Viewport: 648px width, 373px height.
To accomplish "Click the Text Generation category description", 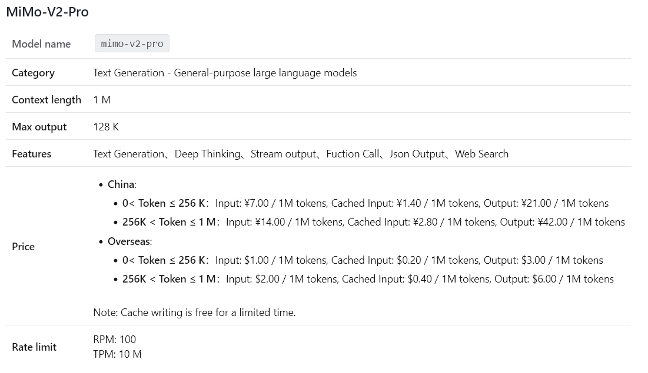I will click(x=225, y=73).
